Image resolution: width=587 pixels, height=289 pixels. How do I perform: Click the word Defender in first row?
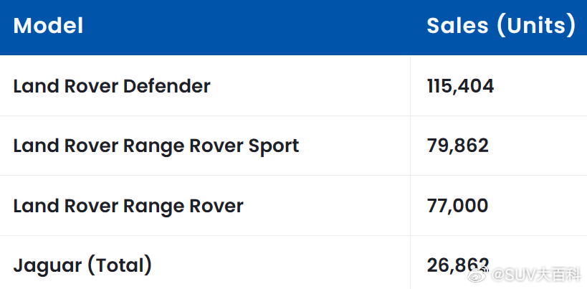(166, 86)
